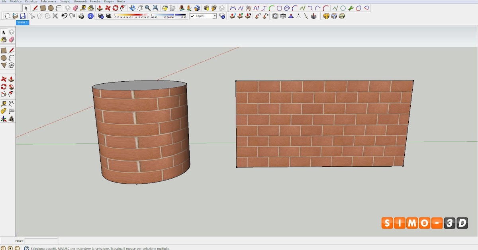Click the shadow month date slider
This screenshot has height=250, width=478.
131,15
